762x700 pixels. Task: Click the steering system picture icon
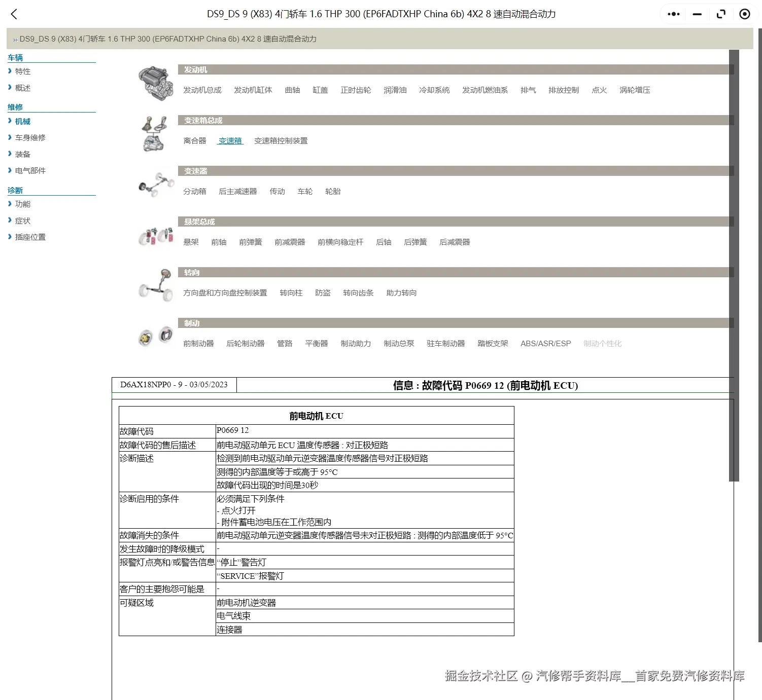pyautogui.click(x=155, y=285)
